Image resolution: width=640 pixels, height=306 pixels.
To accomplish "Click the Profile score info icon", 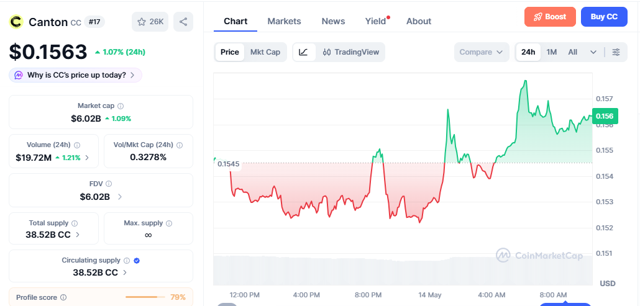I will pyautogui.click(x=63, y=297).
